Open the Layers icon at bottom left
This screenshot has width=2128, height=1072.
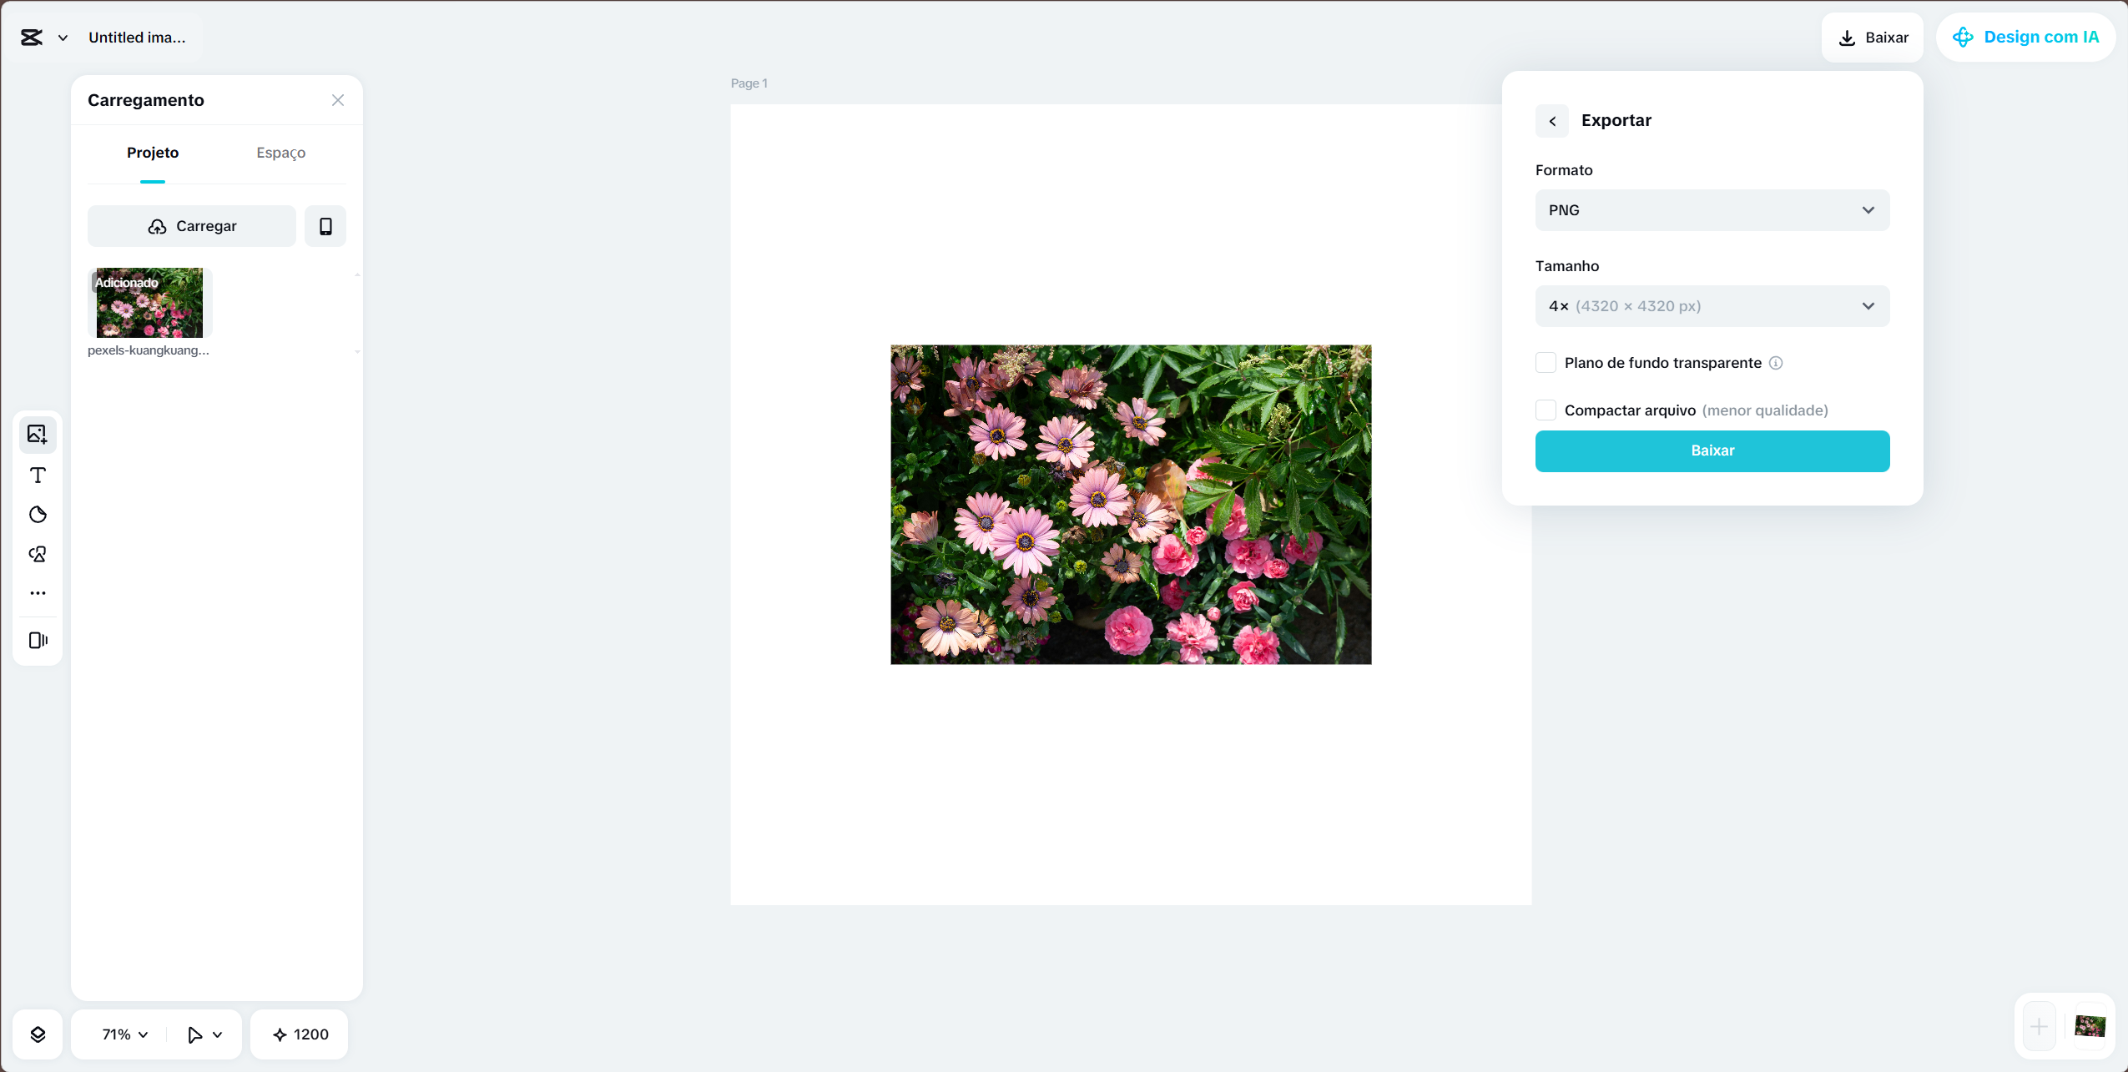pos(38,1034)
